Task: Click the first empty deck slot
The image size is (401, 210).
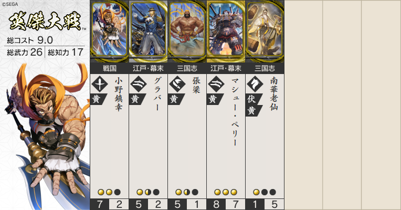Action: coord(303,105)
